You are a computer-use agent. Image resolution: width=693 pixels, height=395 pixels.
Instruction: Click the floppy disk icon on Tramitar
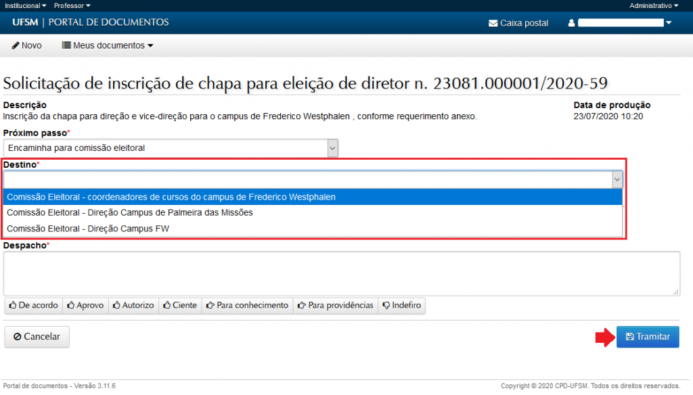click(629, 337)
